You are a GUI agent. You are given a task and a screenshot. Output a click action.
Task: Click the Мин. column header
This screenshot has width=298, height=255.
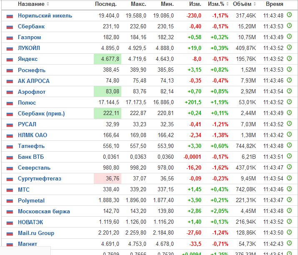167,4
